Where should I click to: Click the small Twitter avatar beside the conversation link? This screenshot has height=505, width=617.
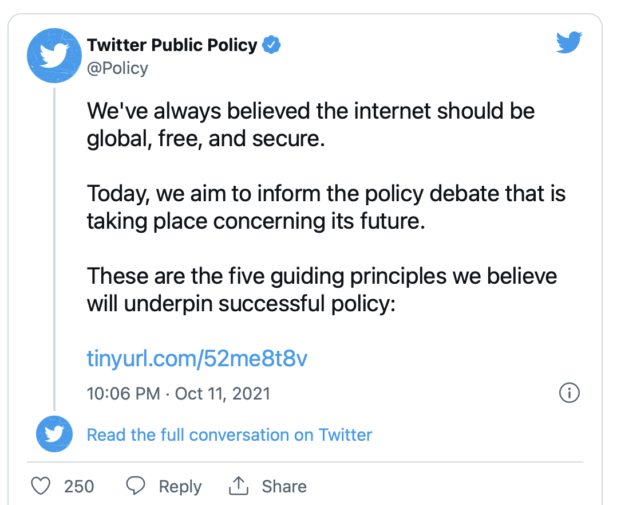[x=54, y=434]
